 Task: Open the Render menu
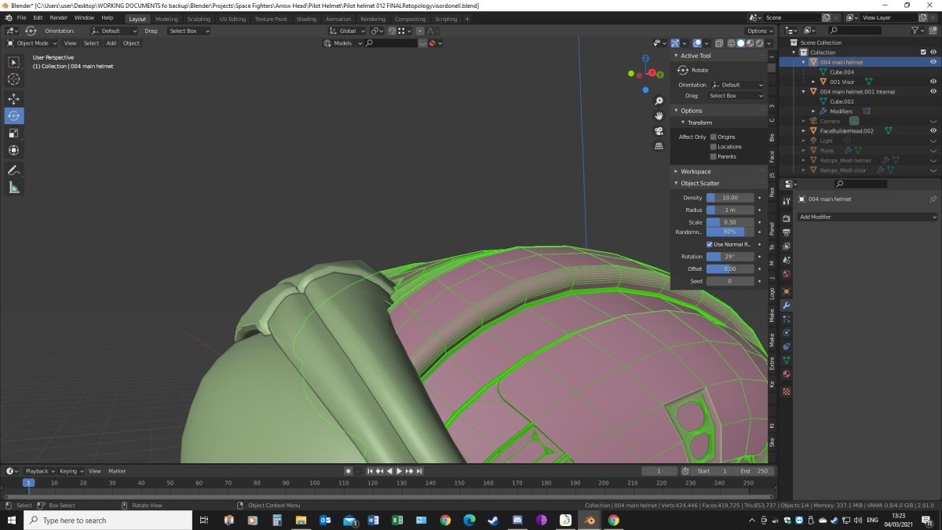point(58,18)
